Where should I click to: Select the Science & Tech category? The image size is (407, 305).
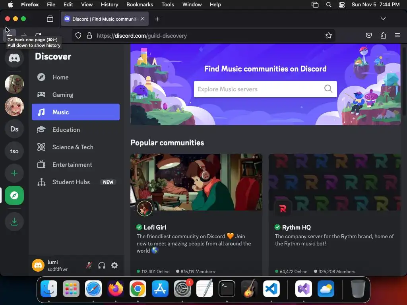click(76, 147)
